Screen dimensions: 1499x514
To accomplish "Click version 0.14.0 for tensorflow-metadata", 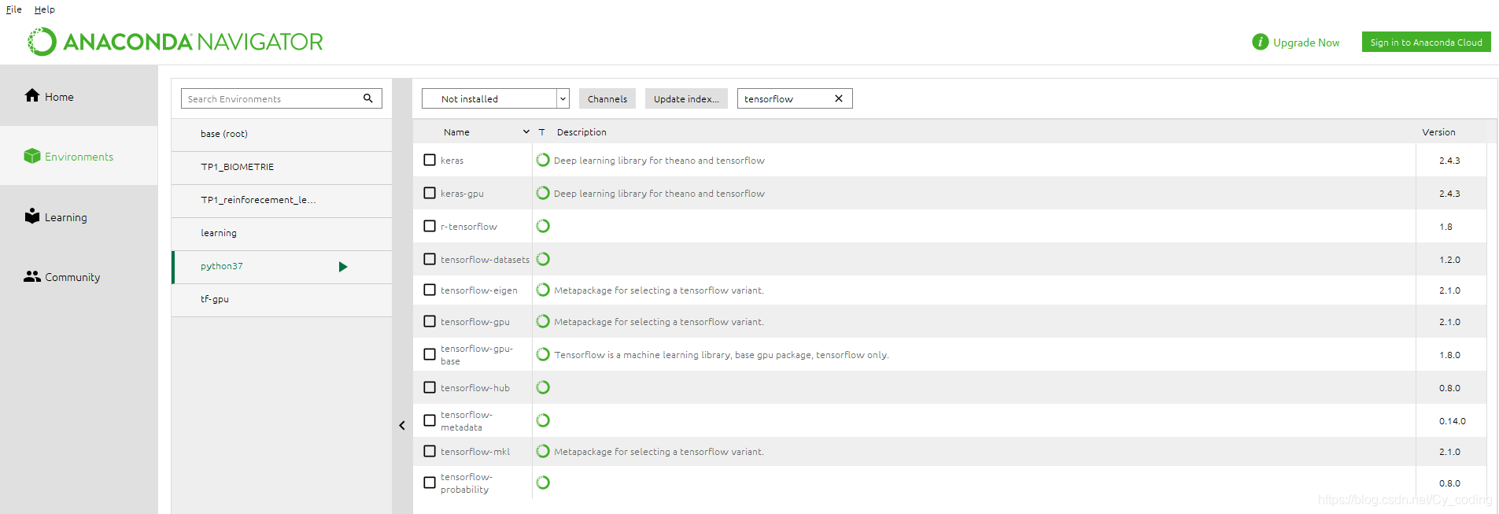I will (x=1453, y=421).
